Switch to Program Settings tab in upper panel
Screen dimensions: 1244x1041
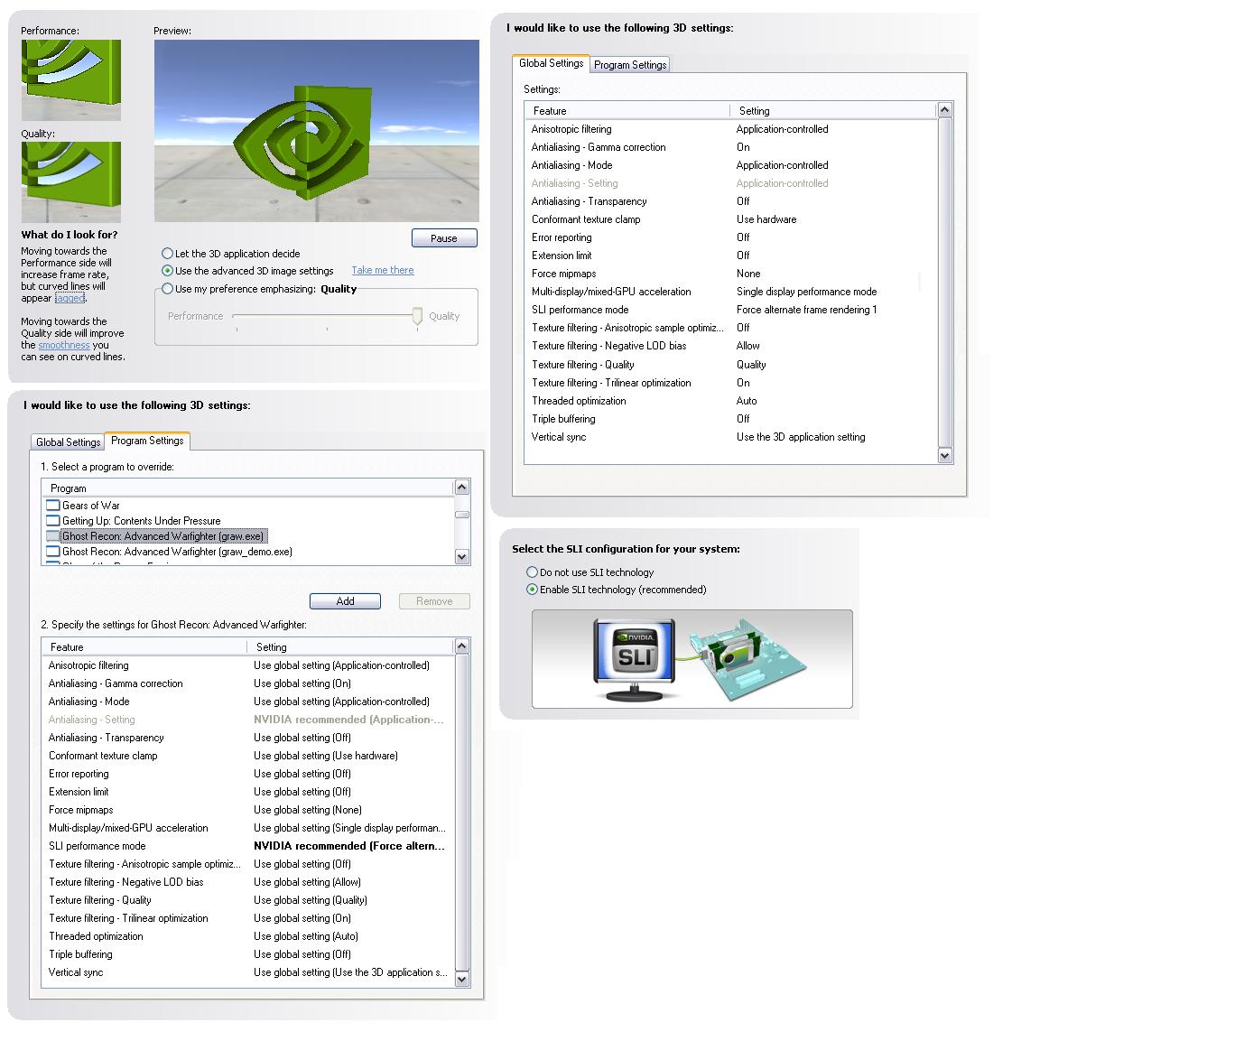pos(630,65)
